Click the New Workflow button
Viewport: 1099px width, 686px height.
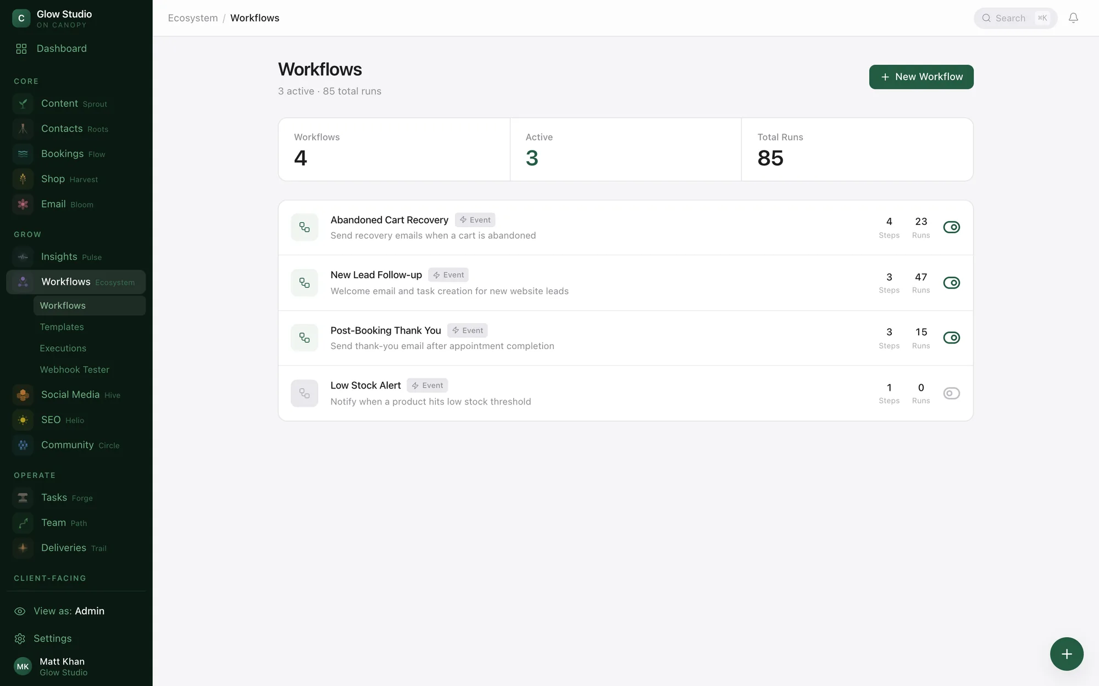click(921, 77)
